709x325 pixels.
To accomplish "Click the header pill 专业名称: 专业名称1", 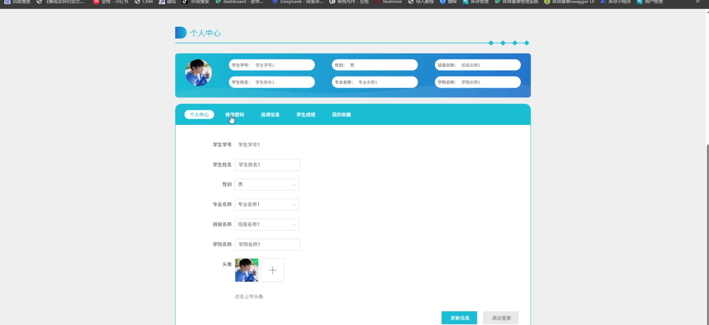I will coord(375,82).
